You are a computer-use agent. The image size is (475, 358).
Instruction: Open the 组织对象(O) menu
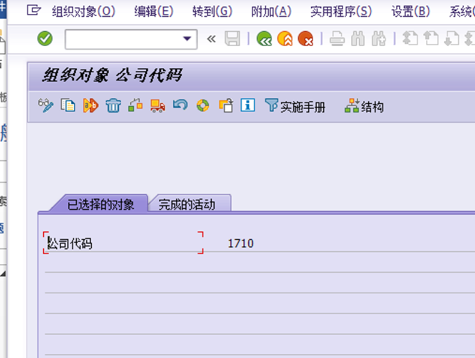pos(83,11)
